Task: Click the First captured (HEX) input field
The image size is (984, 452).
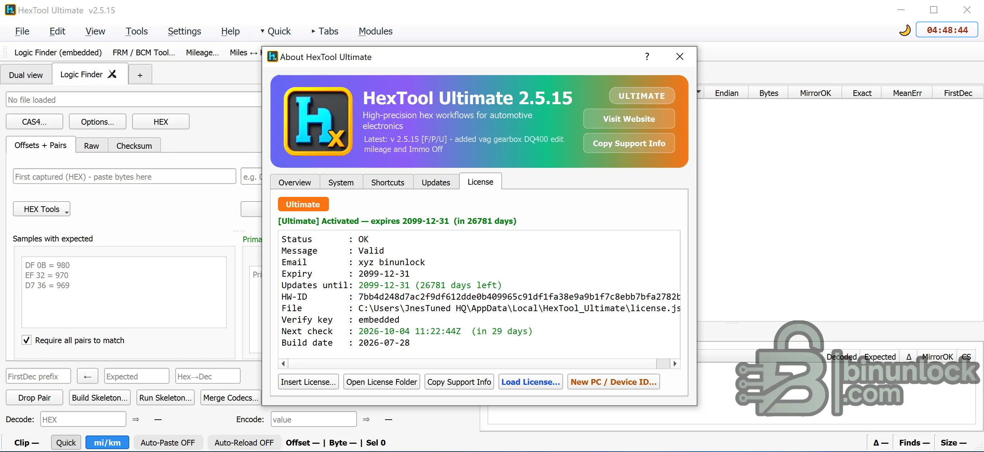Action: pos(125,176)
